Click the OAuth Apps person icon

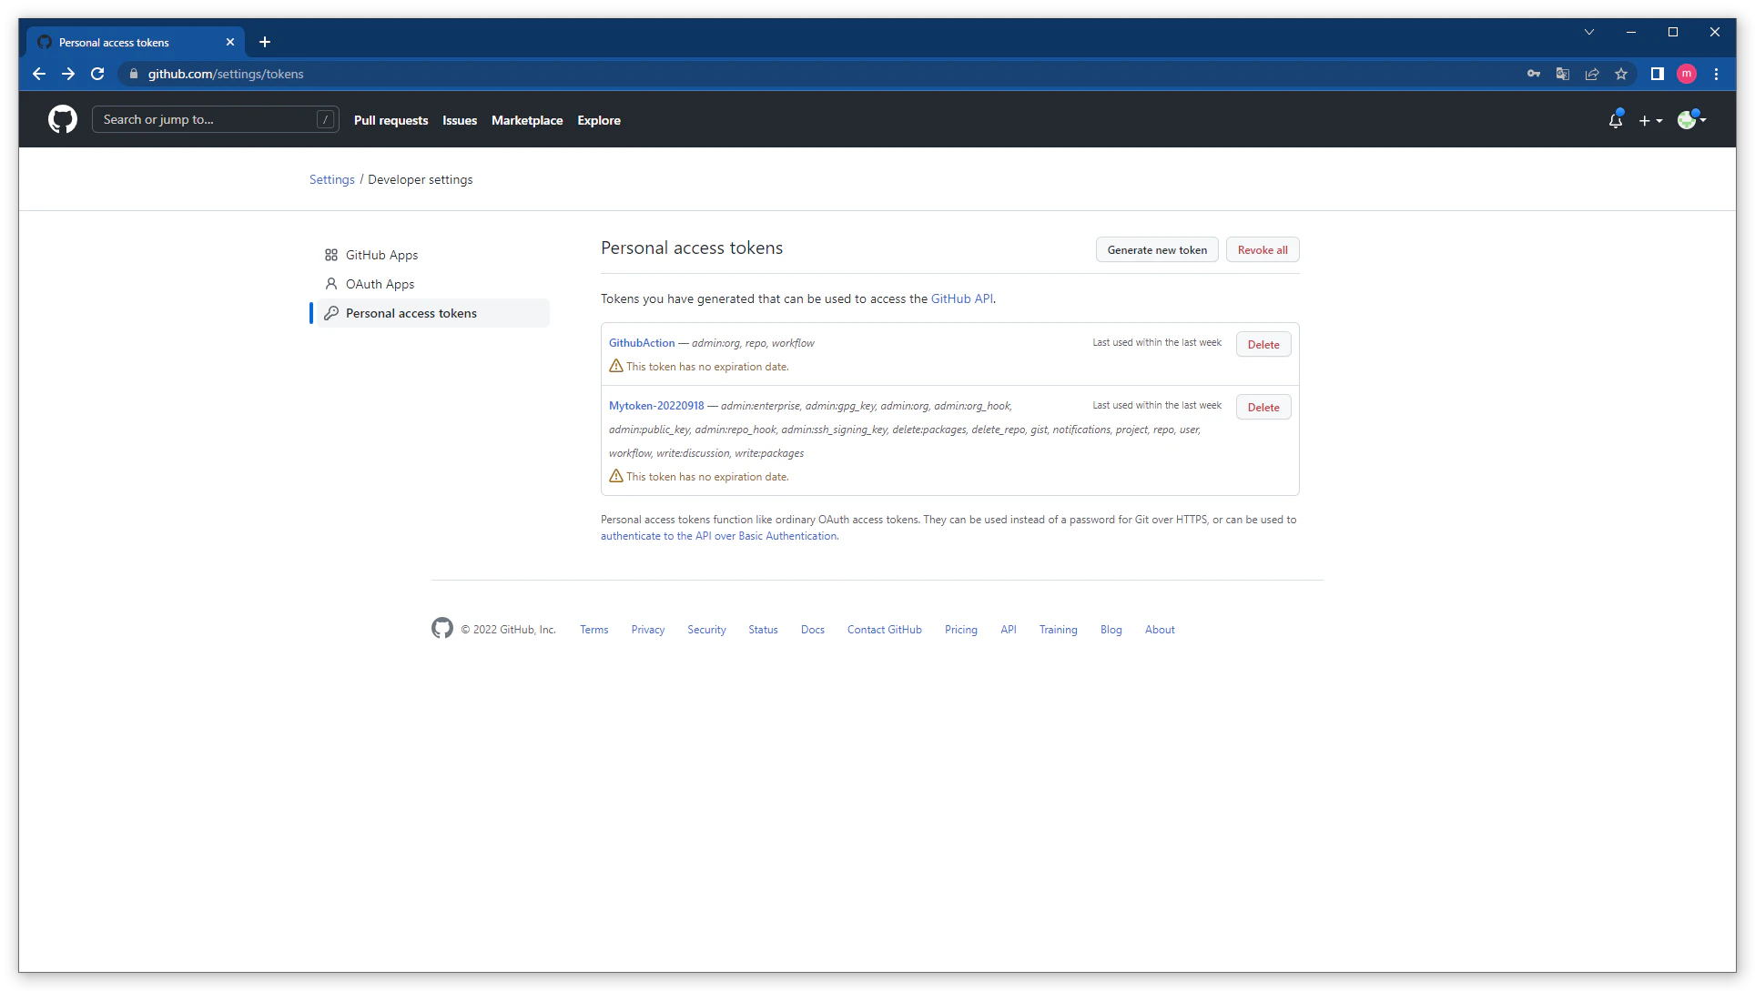coord(331,284)
